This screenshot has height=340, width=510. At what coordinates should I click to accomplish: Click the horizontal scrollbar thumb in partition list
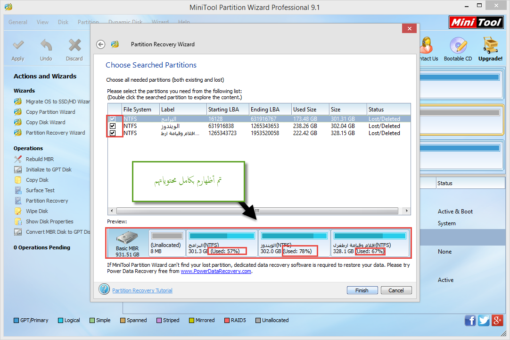click(257, 211)
